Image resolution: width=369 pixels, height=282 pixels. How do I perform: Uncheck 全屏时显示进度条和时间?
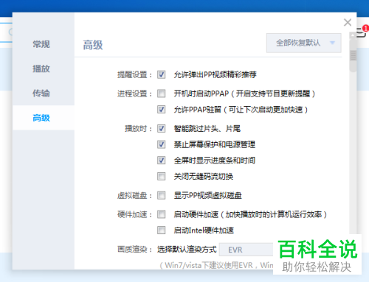(162, 161)
